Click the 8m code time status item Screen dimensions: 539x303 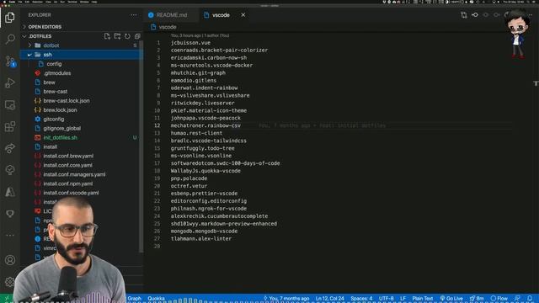pyautogui.click(x=477, y=299)
